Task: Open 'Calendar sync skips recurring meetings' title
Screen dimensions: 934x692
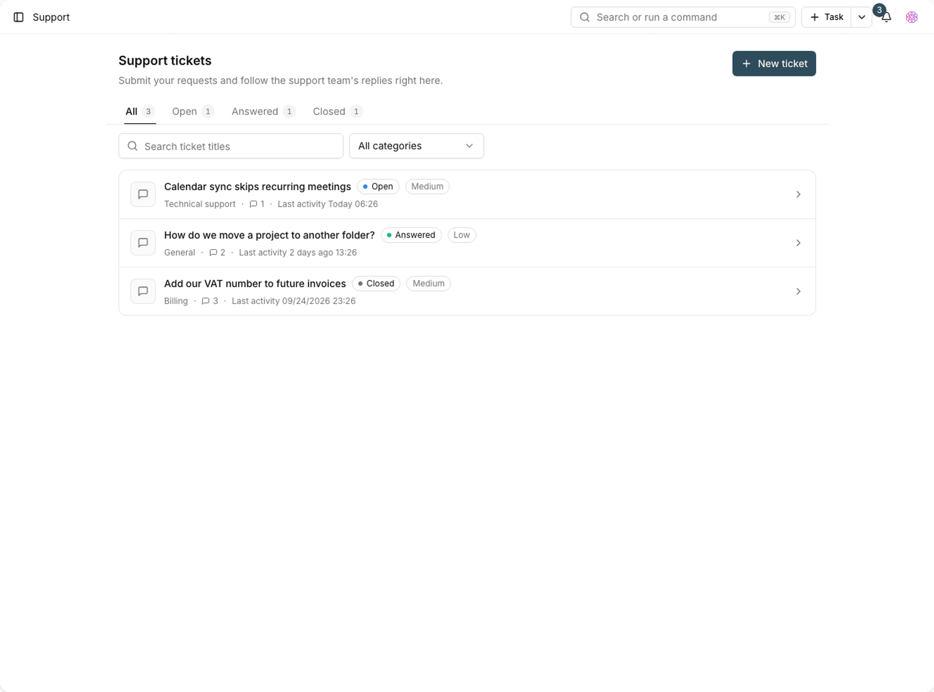Action: click(257, 187)
